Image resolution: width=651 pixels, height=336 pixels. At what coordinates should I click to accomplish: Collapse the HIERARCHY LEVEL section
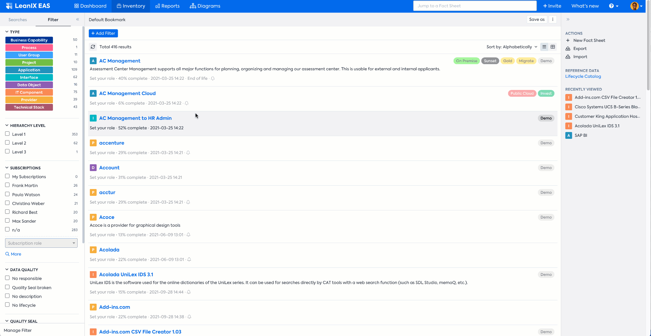7,125
